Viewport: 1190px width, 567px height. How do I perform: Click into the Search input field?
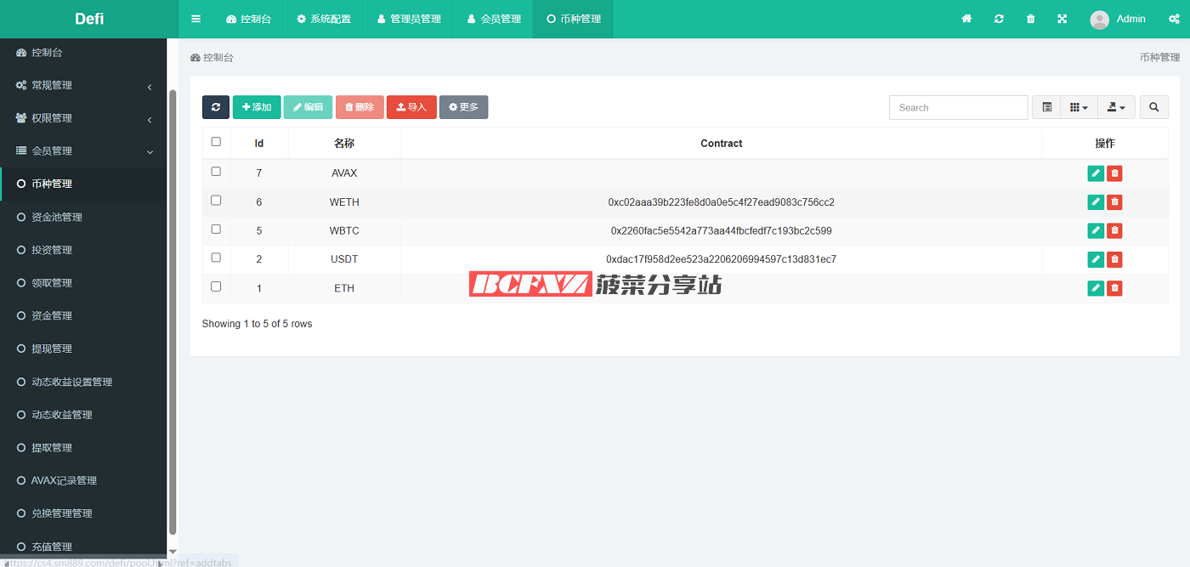(958, 107)
